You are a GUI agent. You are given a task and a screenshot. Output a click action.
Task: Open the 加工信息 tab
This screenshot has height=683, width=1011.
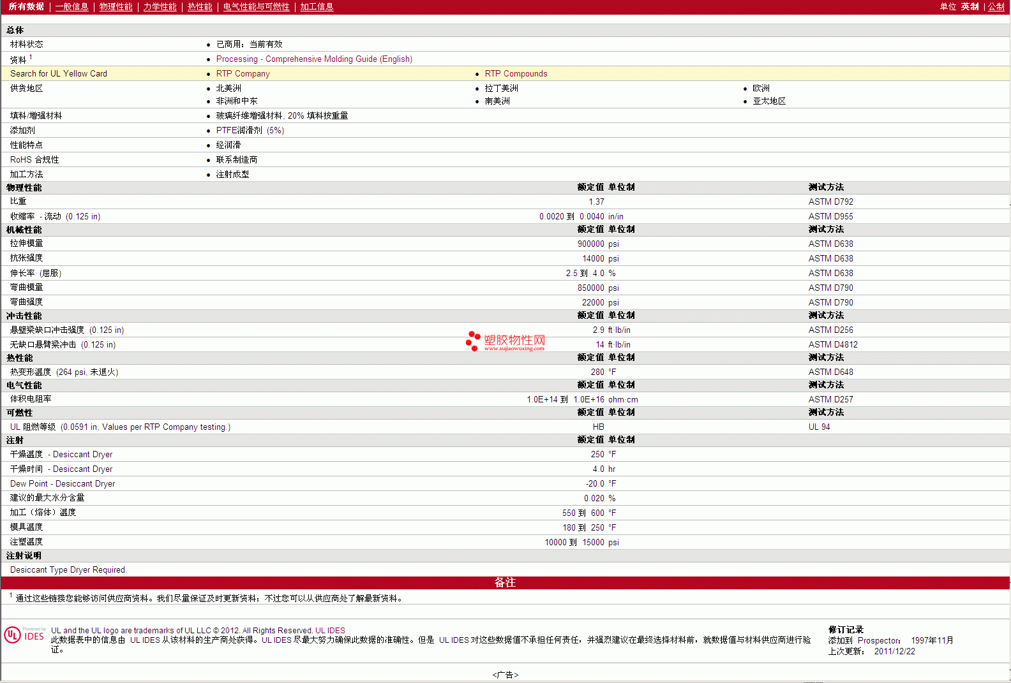317,6
